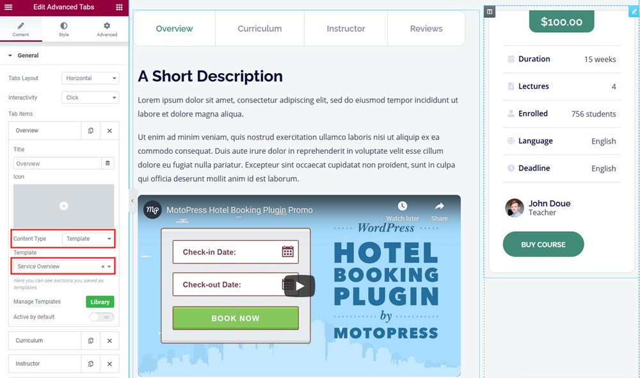640x378 pixels.
Task: Click the 'John Doue' name
Action: click(x=549, y=204)
